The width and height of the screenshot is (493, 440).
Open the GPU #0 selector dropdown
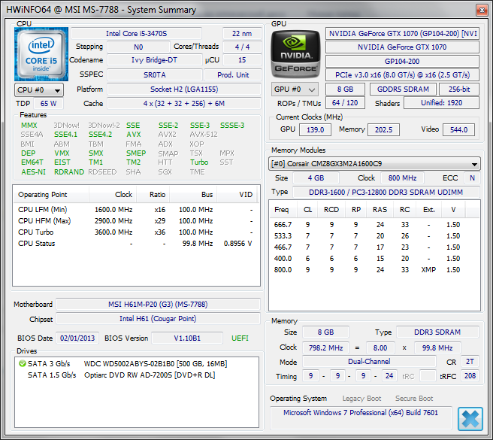[295, 90]
